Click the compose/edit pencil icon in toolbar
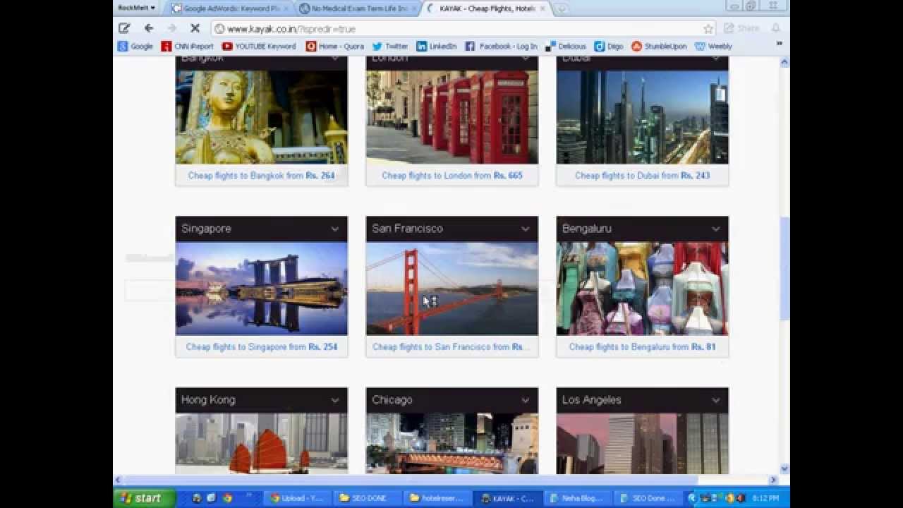903x508 pixels. [124, 28]
